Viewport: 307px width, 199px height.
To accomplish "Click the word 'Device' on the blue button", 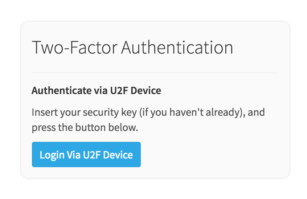I will [x=118, y=155].
